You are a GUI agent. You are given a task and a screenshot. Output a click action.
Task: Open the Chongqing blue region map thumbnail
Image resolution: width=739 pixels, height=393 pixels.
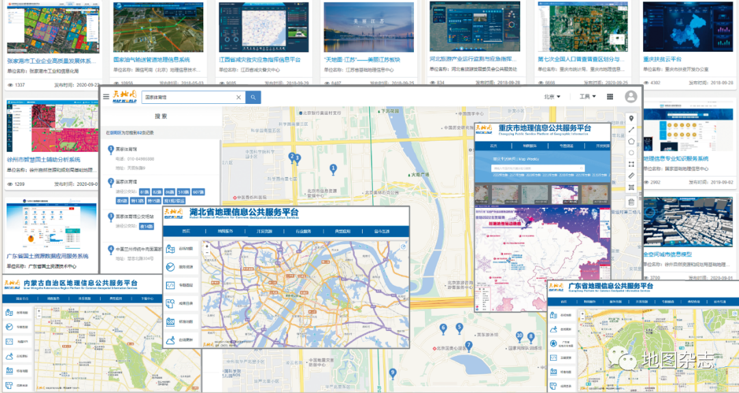[688, 27]
